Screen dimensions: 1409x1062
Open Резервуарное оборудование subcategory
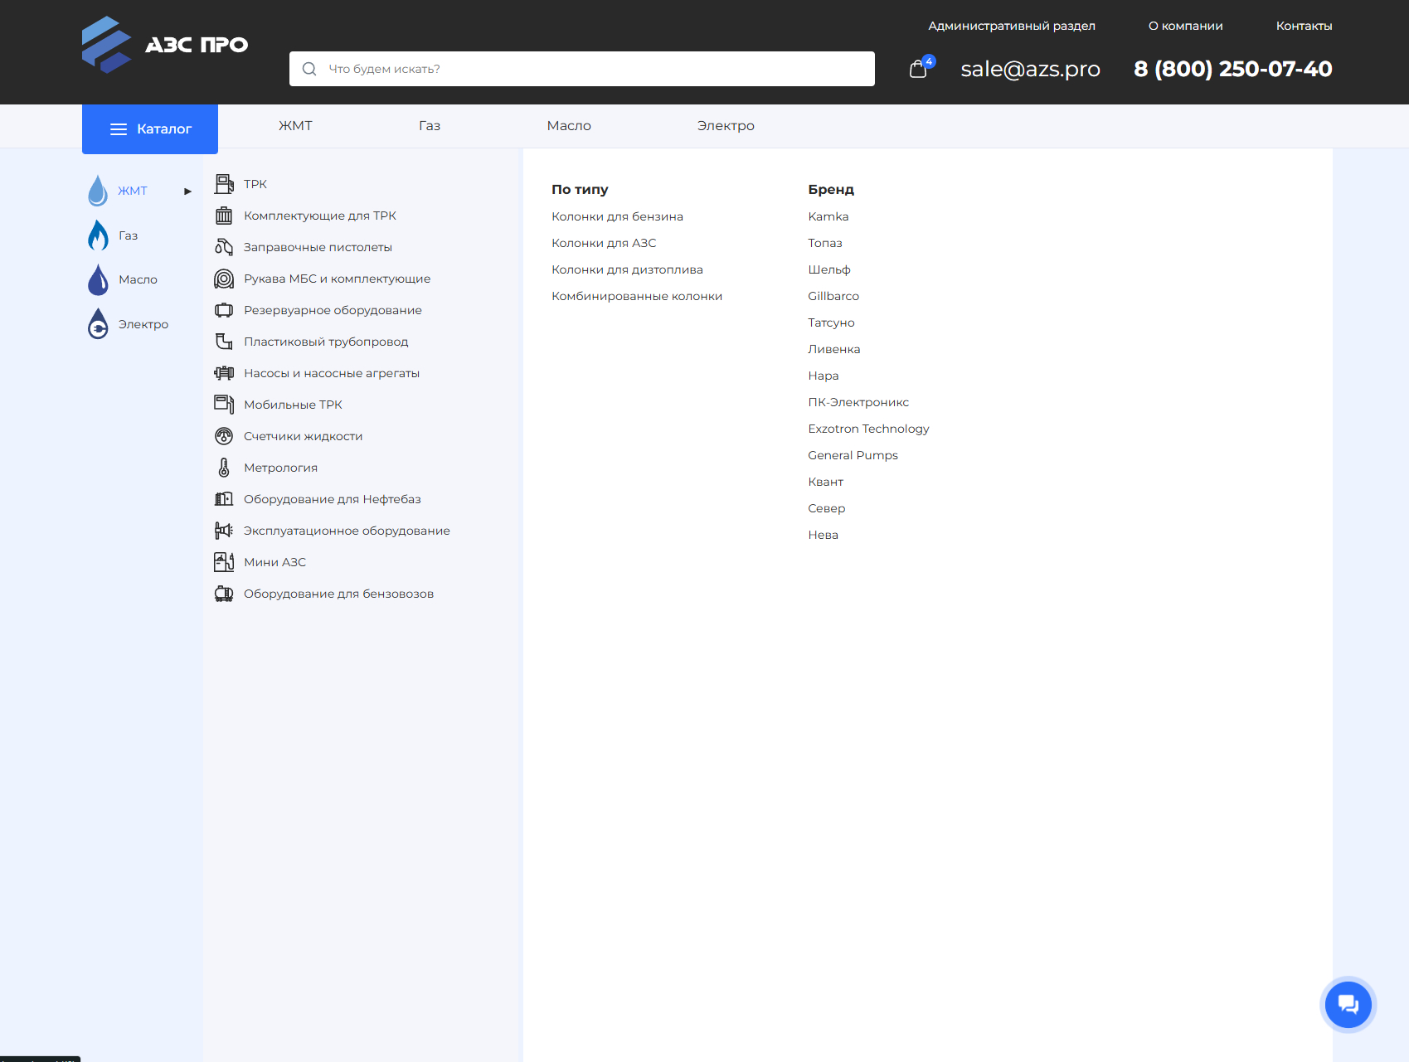click(333, 310)
